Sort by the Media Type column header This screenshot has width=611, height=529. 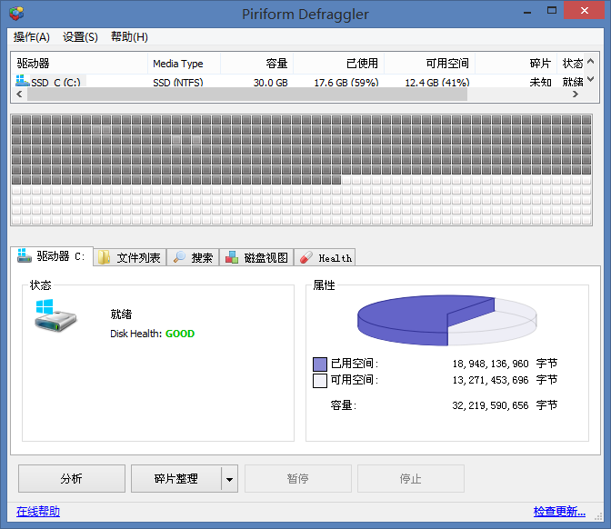184,63
